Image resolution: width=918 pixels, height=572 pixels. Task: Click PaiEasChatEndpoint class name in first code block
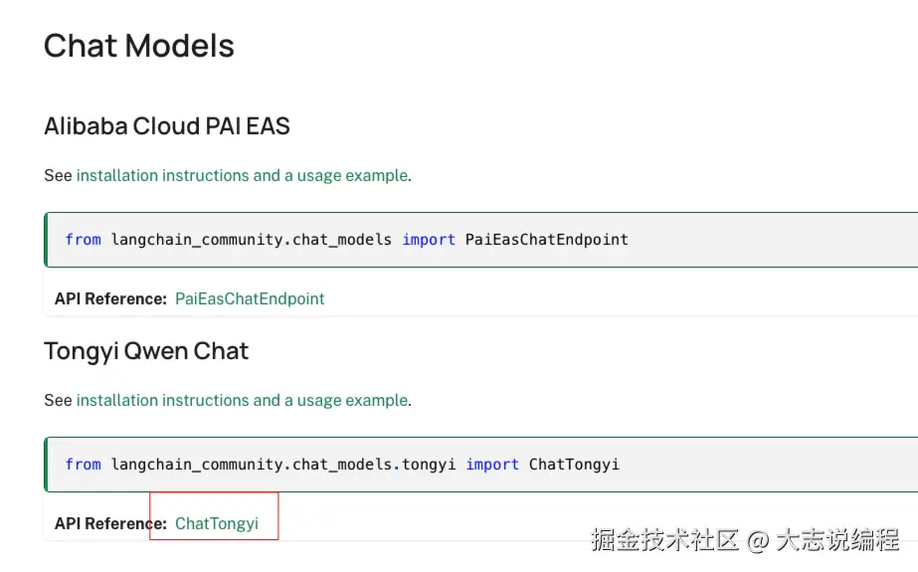[x=546, y=240]
